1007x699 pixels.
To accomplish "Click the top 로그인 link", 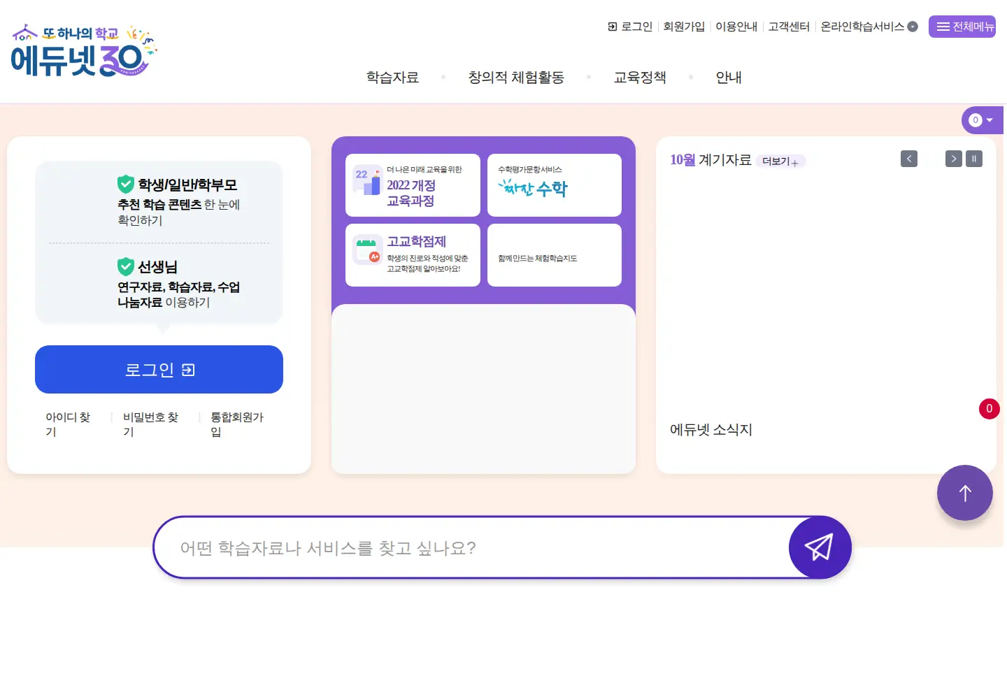I will pyautogui.click(x=630, y=27).
